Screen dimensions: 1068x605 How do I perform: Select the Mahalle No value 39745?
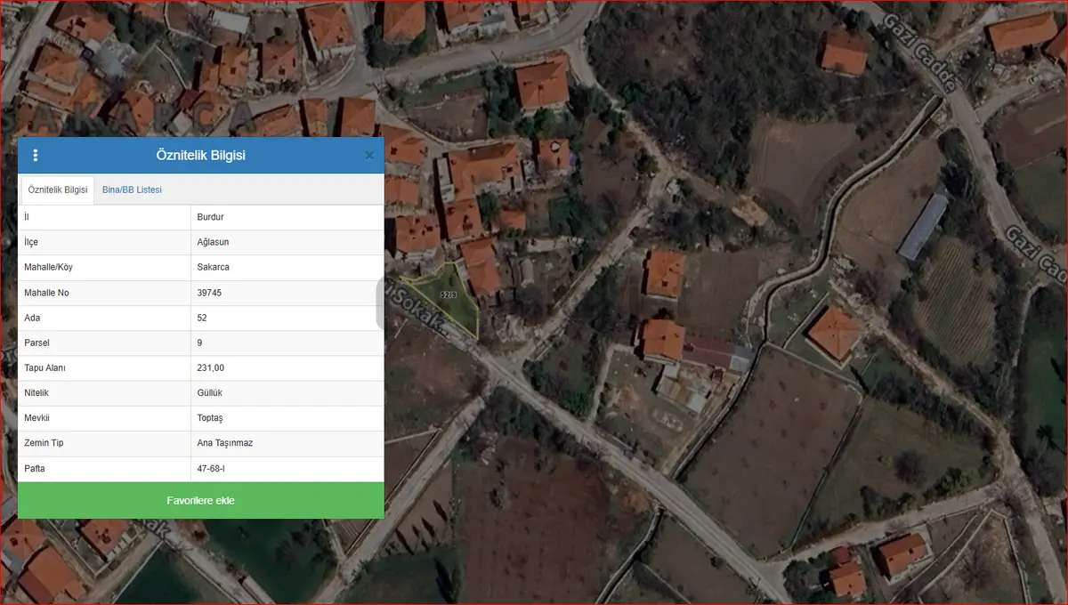point(209,293)
